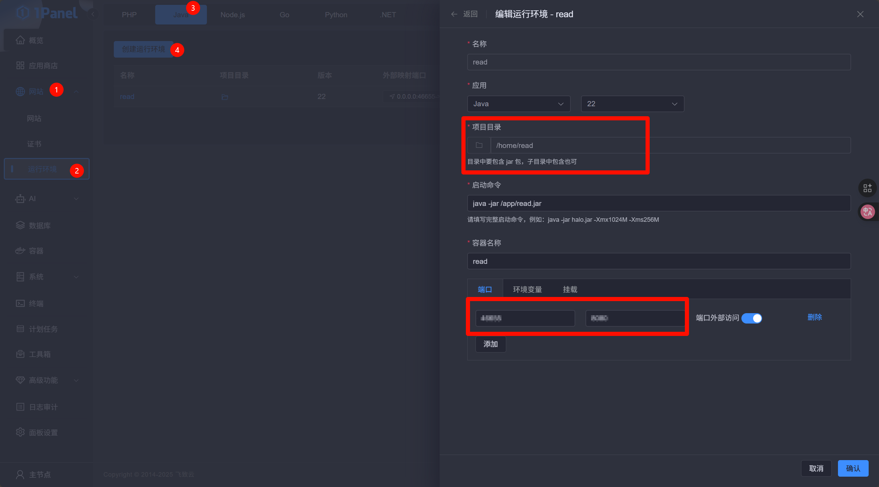The width and height of the screenshot is (879, 487).
Task: Open 终端 terminal from the sidebar
Action: click(x=36, y=303)
